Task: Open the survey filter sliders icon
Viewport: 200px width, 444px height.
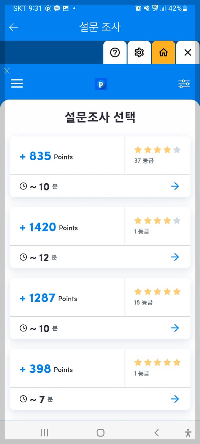Action: 184,83
